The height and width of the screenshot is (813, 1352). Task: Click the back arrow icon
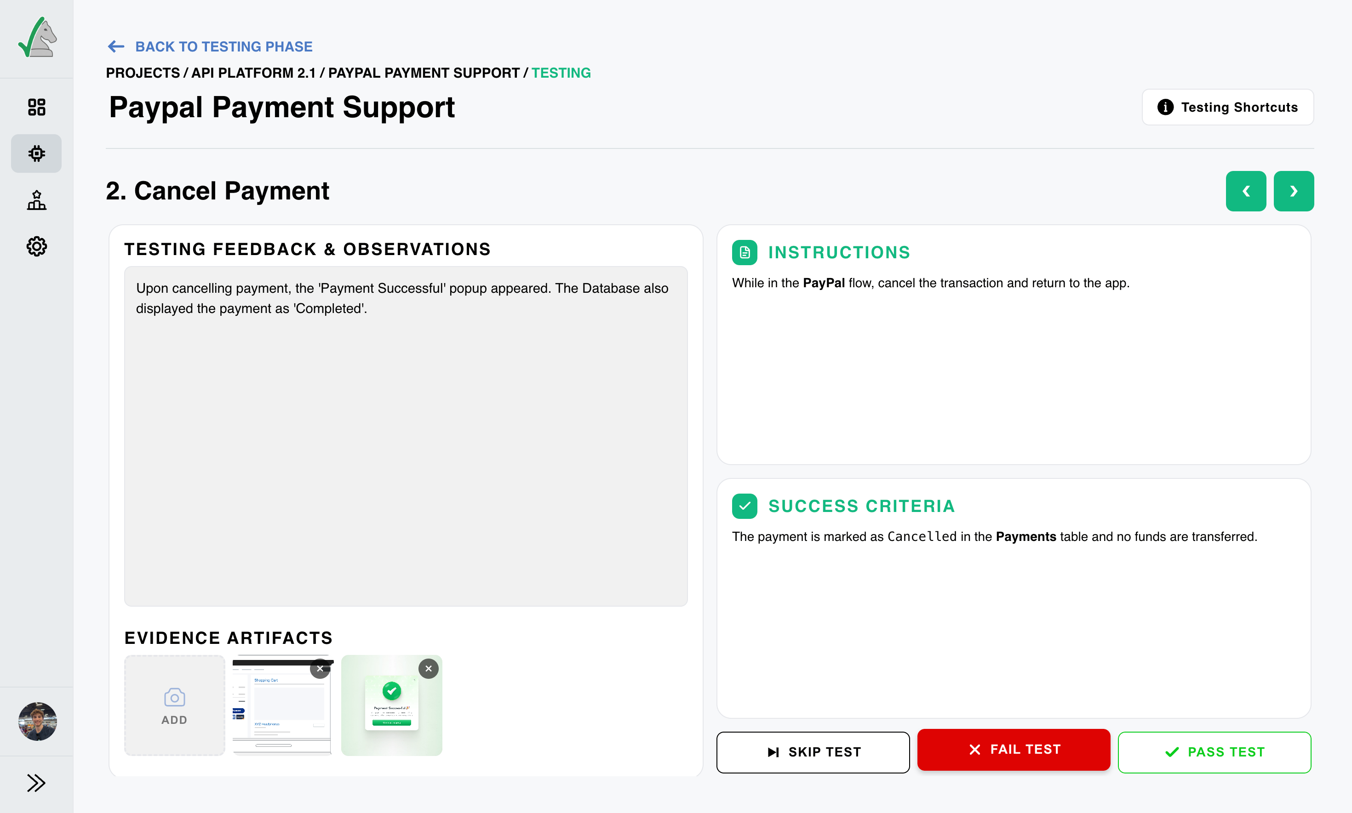point(116,46)
